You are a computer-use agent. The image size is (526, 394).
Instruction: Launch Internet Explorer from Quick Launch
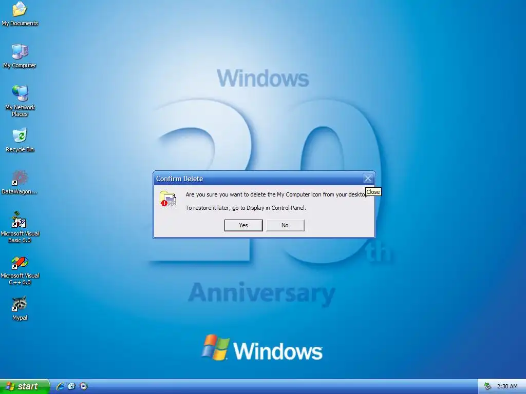[x=61, y=386]
